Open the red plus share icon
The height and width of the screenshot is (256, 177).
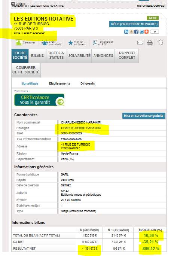(x=146, y=32)
